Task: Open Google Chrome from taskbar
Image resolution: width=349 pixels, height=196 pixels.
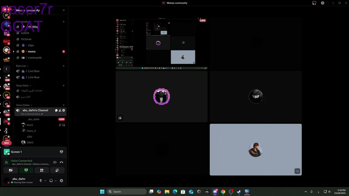Action: pyautogui.click(x=223, y=192)
